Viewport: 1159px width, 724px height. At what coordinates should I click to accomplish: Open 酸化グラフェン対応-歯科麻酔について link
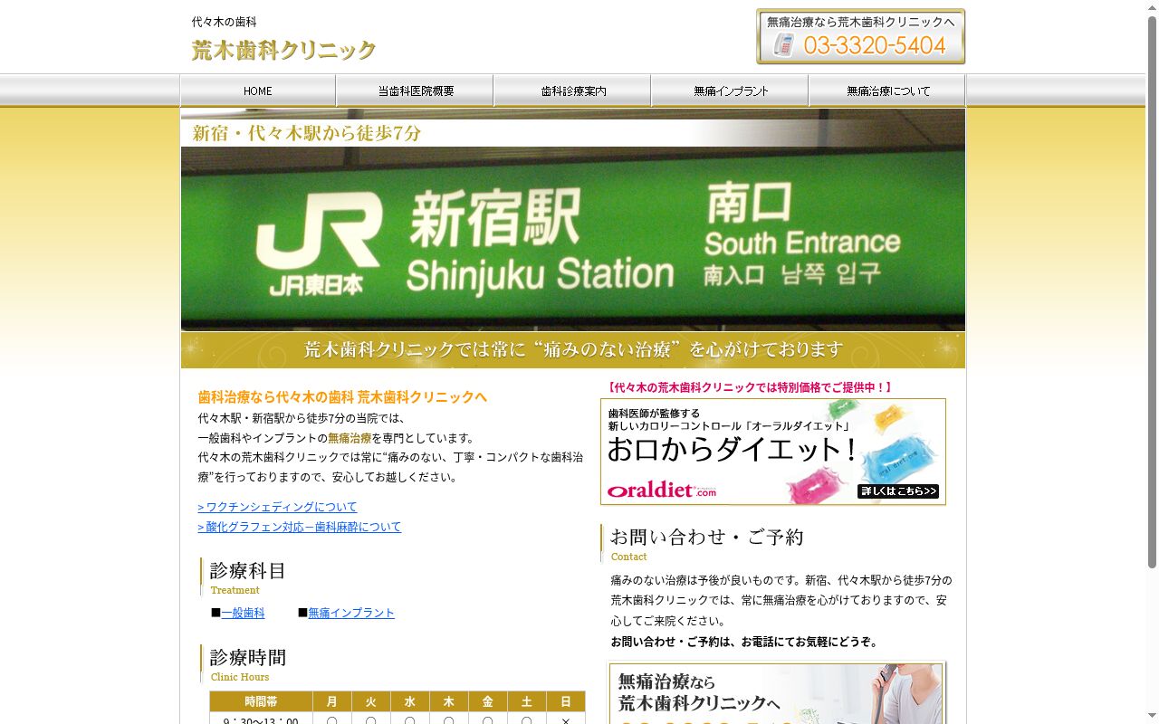pyautogui.click(x=299, y=527)
